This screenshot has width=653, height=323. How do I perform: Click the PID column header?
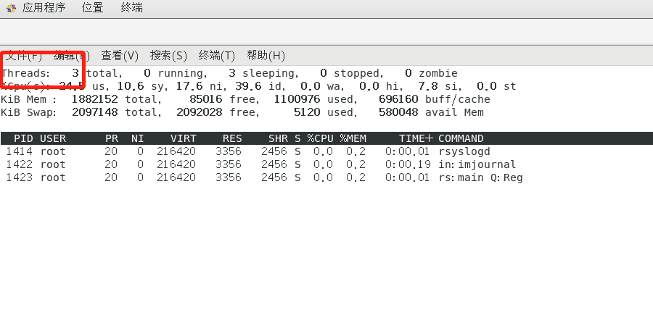[x=23, y=138]
